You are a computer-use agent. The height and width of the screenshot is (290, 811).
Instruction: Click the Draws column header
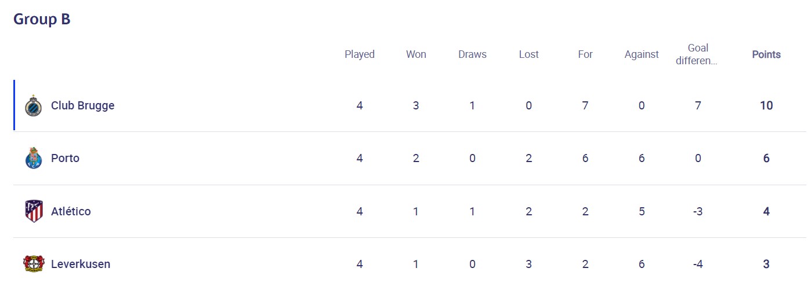click(x=472, y=54)
